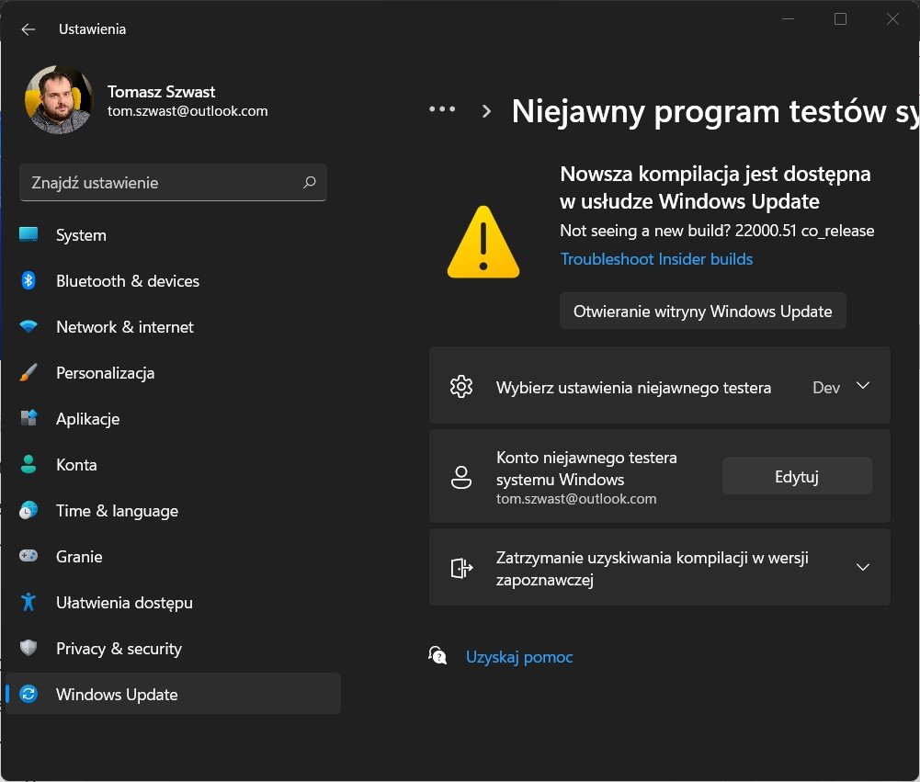Click Otwieranie witryny Windows Update button
Image resolution: width=920 pixels, height=782 pixels.
[x=702, y=311]
